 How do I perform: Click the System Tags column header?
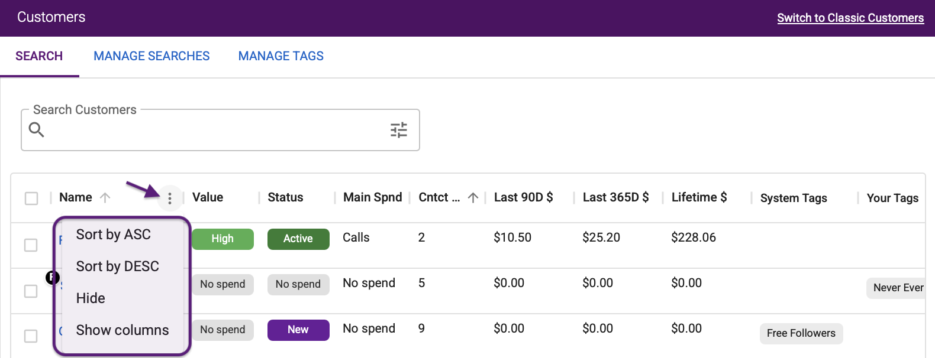[794, 198]
